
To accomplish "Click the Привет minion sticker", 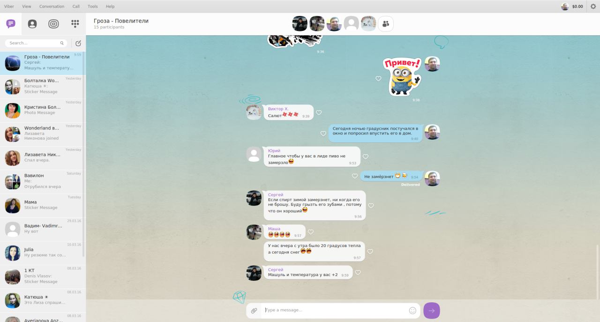I will pyautogui.click(x=402, y=76).
